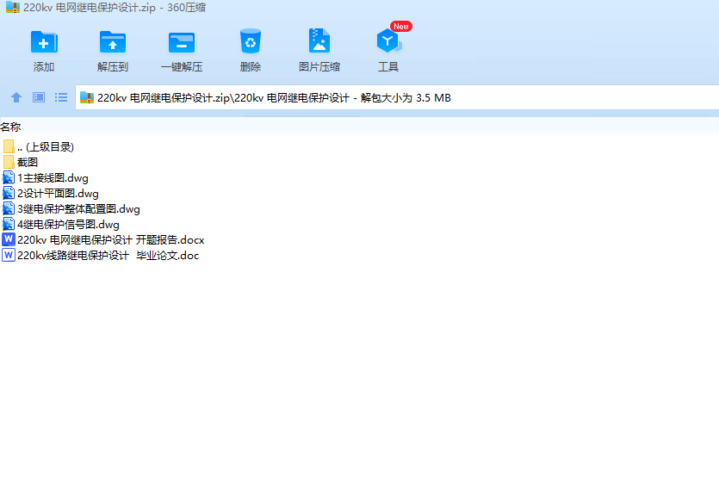This screenshot has height=483, width=719.
Task: Click the dwg icon of 2设计平面图
Action: pos(9,193)
